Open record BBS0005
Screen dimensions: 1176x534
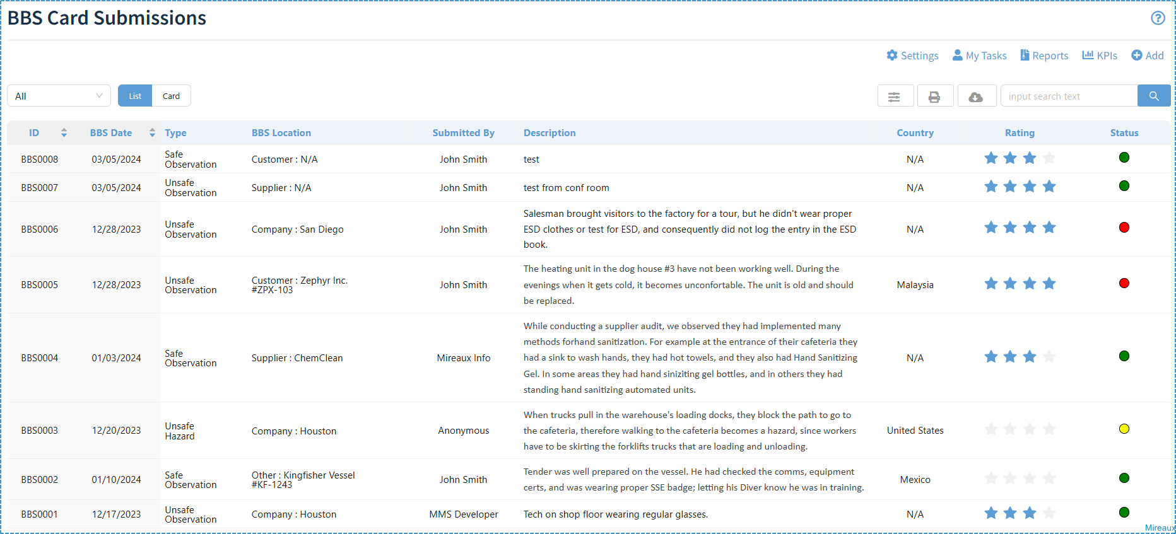[x=40, y=285]
